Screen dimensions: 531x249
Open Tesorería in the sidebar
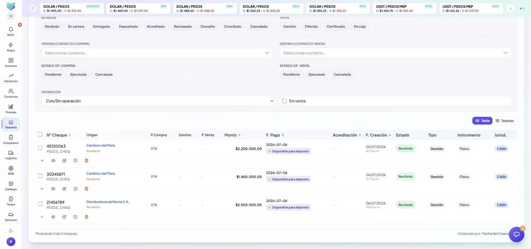(11, 124)
